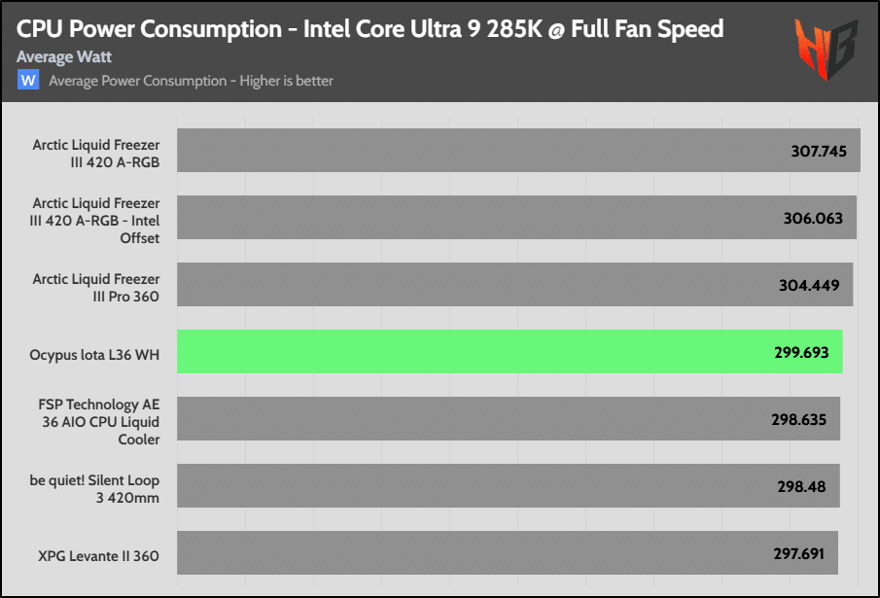
Task: Select the green Ocypus Iota L36 WH bar
Action: click(x=510, y=352)
